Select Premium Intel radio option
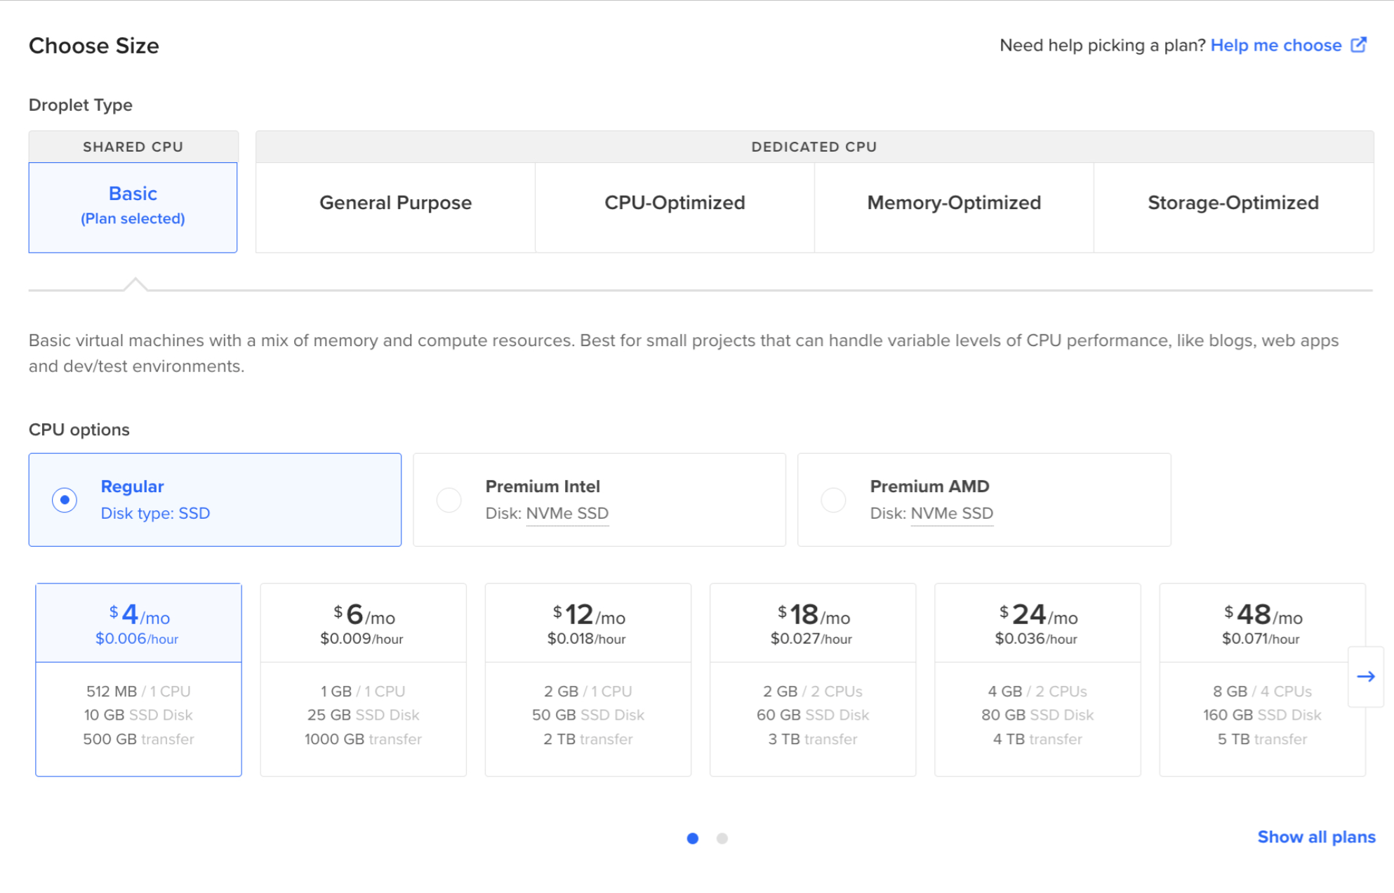This screenshot has height=893, width=1394. pos(449,500)
